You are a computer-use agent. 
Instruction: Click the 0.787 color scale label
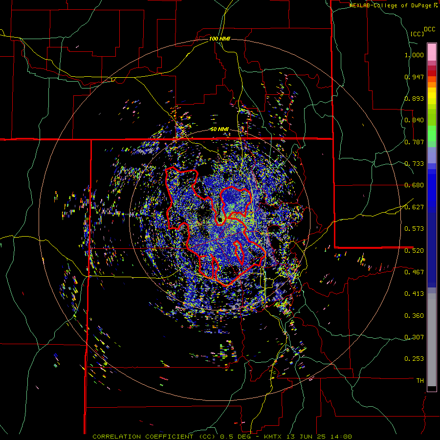[x=414, y=142]
